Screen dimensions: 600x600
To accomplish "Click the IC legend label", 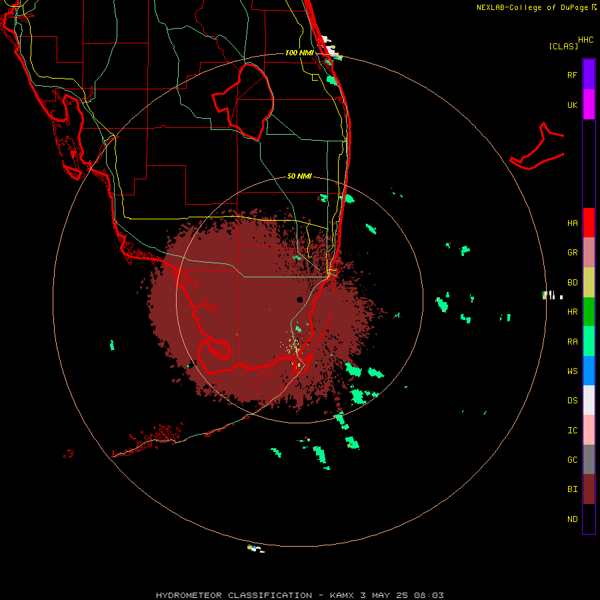I will (572, 431).
